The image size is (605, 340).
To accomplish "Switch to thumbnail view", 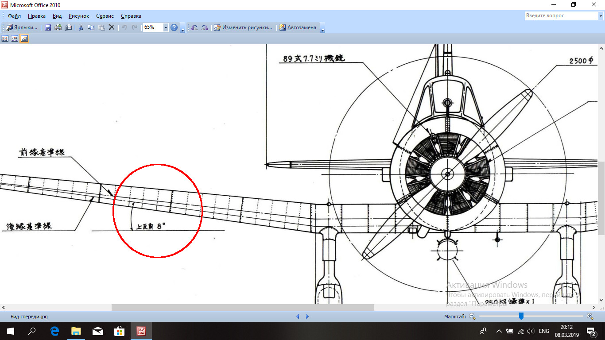I will coord(5,39).
